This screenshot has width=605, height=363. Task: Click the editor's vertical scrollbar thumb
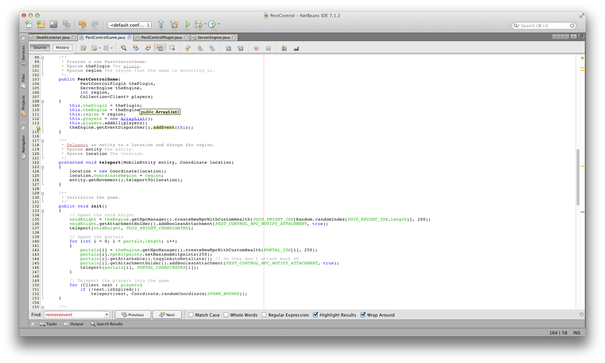[578, 177]
